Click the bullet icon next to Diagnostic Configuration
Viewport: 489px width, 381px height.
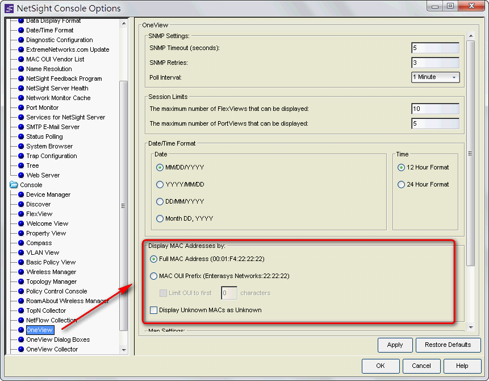click(21, 40)
